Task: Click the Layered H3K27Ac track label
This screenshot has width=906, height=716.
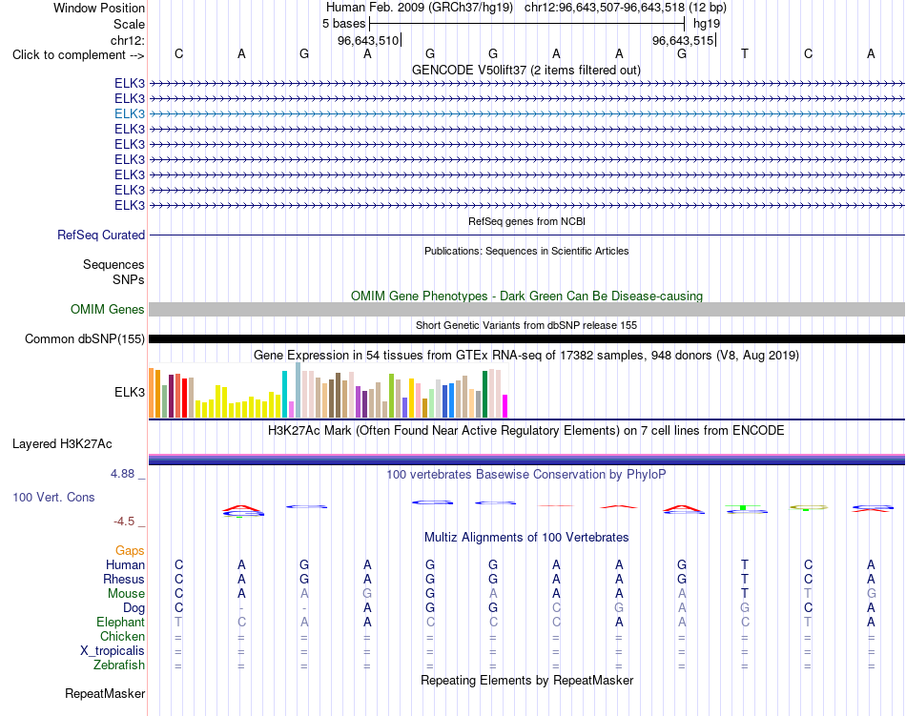Action: [62, 444]
